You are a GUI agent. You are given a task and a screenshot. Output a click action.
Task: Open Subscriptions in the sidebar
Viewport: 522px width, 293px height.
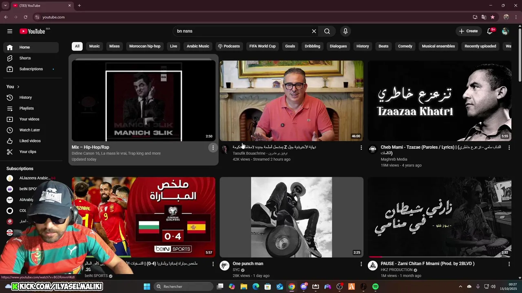[x=31, y=69]
